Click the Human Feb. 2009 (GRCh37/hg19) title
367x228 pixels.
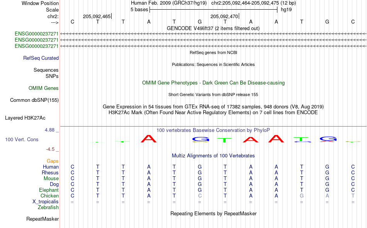click(x=169, y=3)
